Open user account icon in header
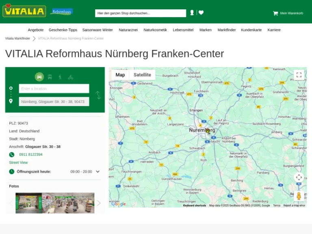This screenshot has width=312, height=234. (x=192, y=13)
